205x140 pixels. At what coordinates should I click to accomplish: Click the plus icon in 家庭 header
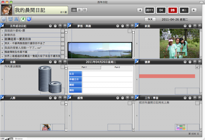click(x=185, y=26)
